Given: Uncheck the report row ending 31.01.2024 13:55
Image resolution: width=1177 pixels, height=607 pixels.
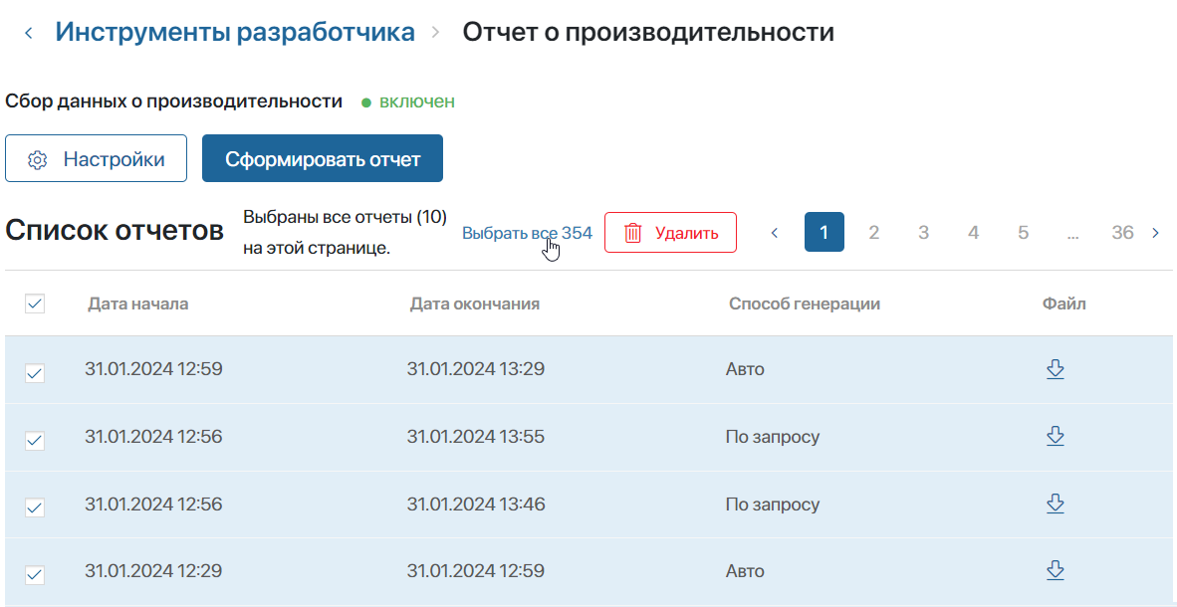Looking at the screenshot, I should 35,441.
